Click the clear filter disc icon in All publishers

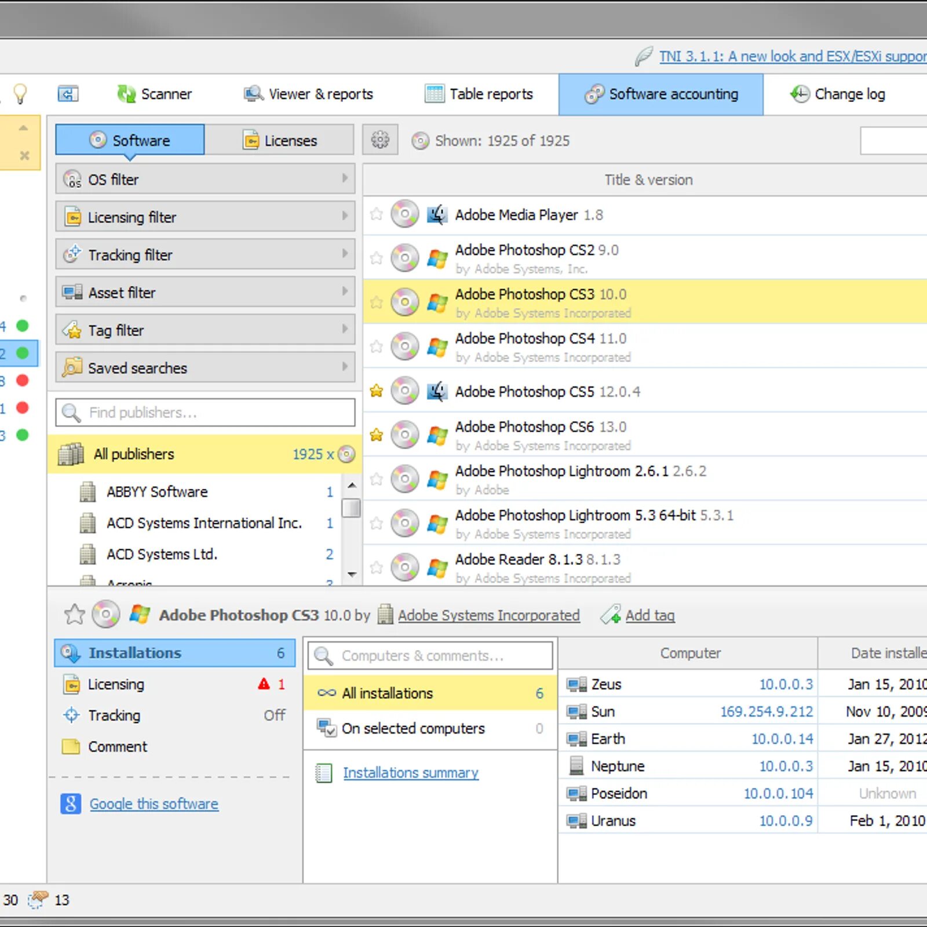pos(346,454)
